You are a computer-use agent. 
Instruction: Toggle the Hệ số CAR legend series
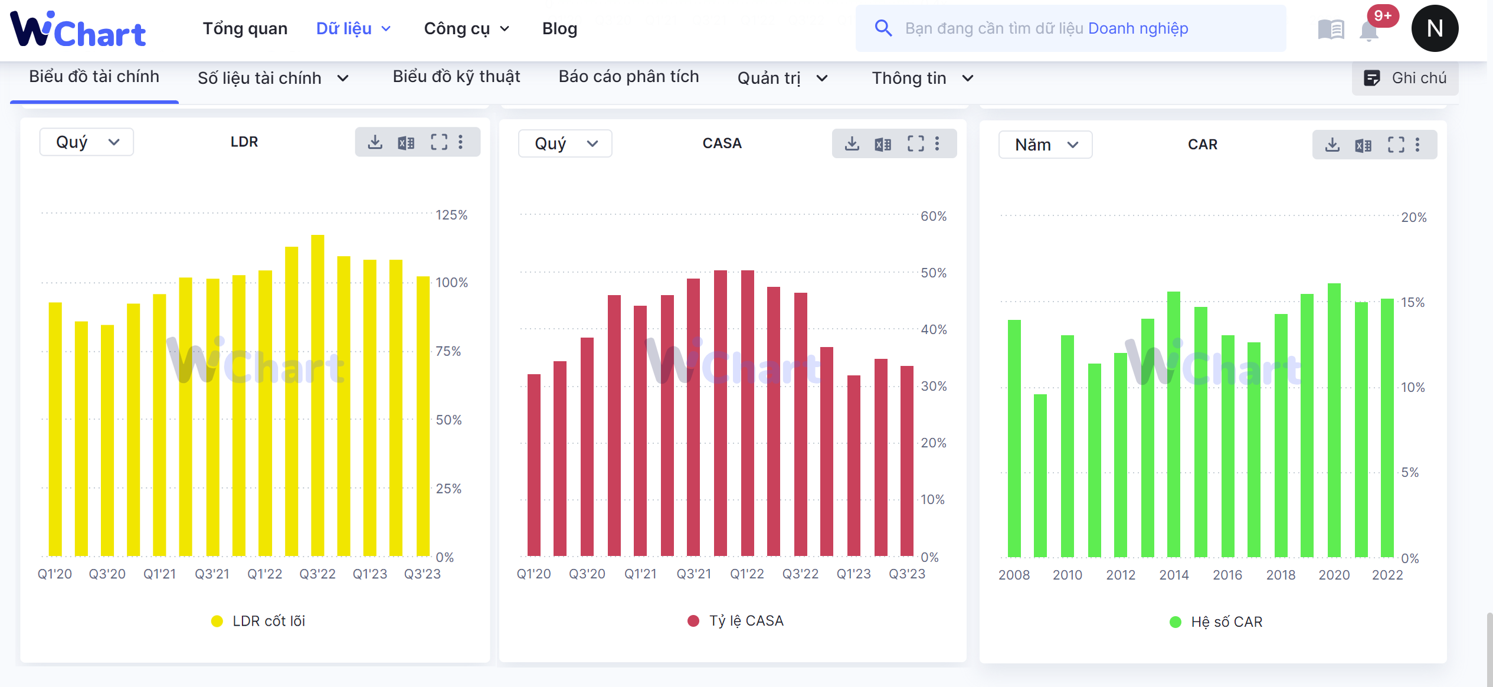[1216, 622]
